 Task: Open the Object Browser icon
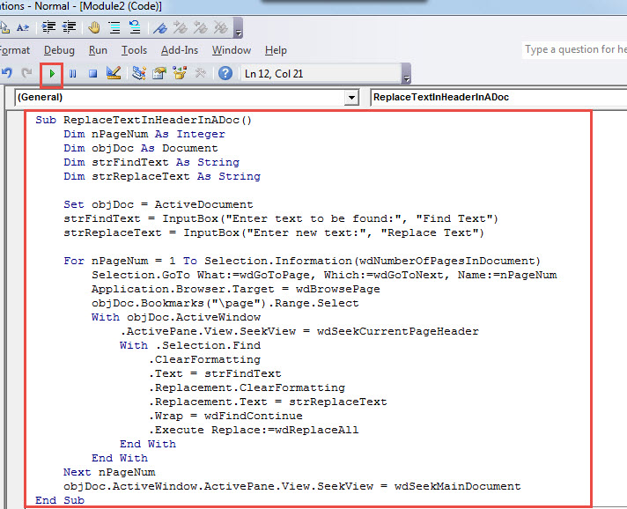(x=181, y=73)
